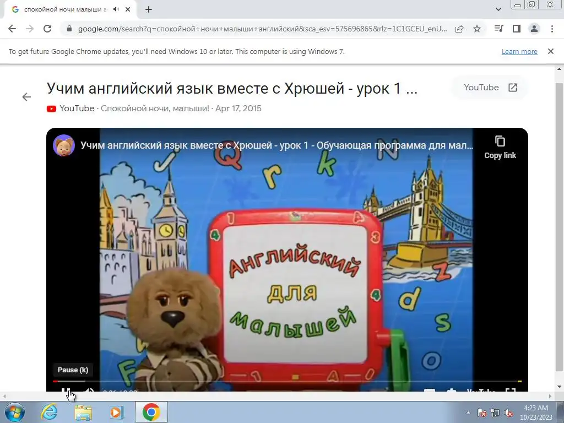Open the Windows Start menu

15,412
